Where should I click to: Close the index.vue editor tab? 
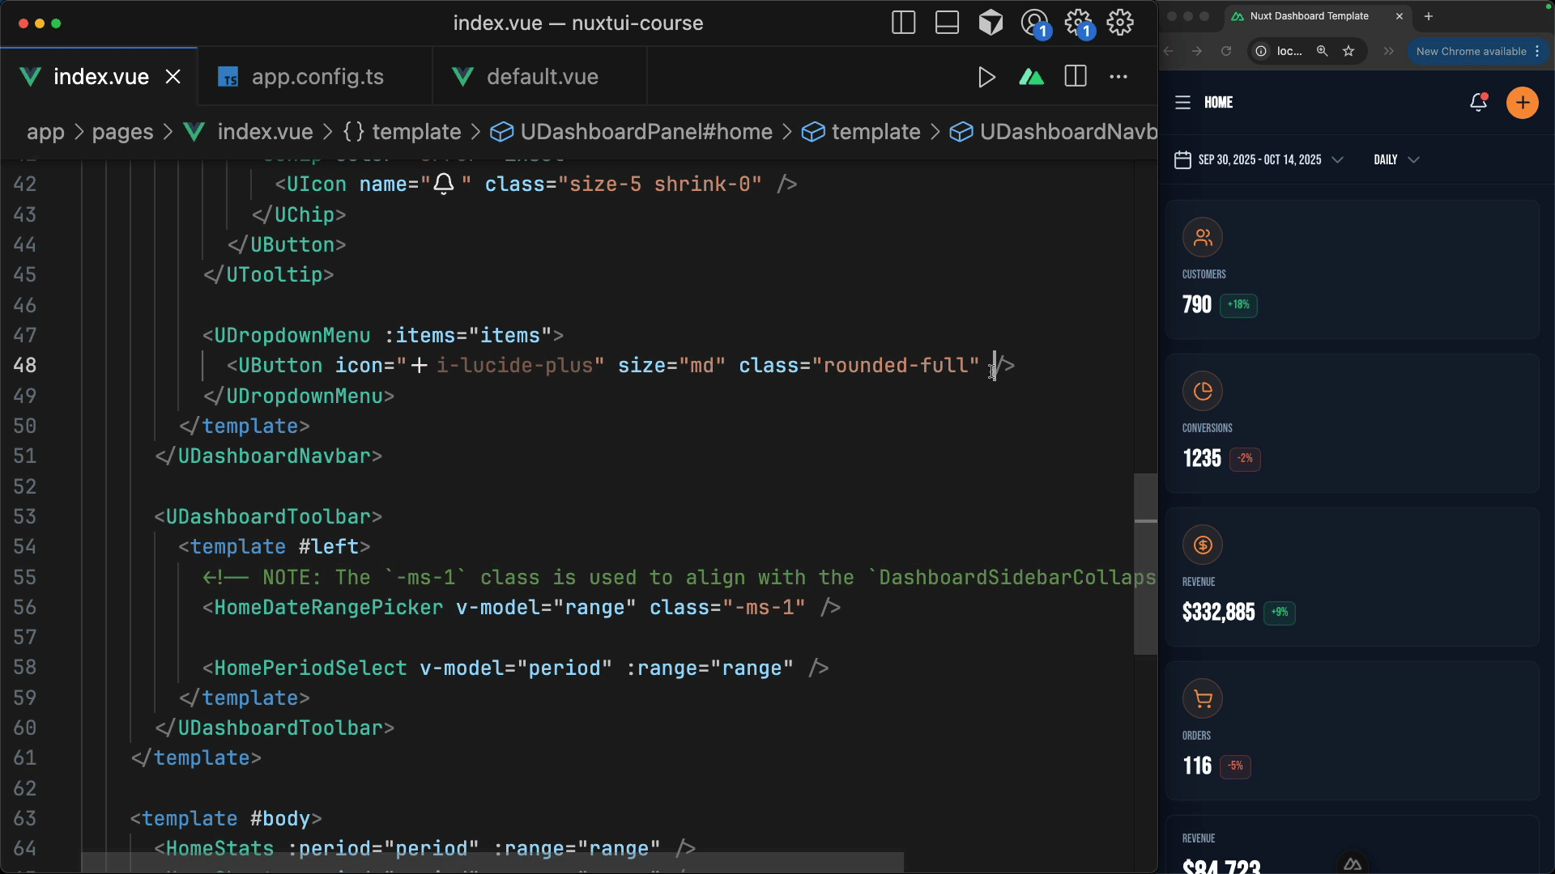pyautogui.click(x=173, y=77)
